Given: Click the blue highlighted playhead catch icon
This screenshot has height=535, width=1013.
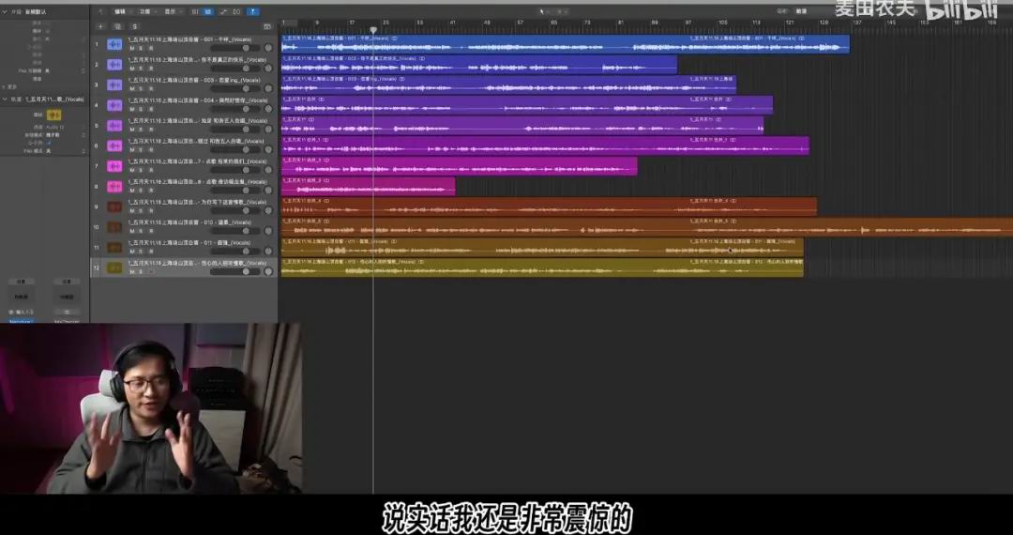Looking at the screenshot, I should coord(252,11).
